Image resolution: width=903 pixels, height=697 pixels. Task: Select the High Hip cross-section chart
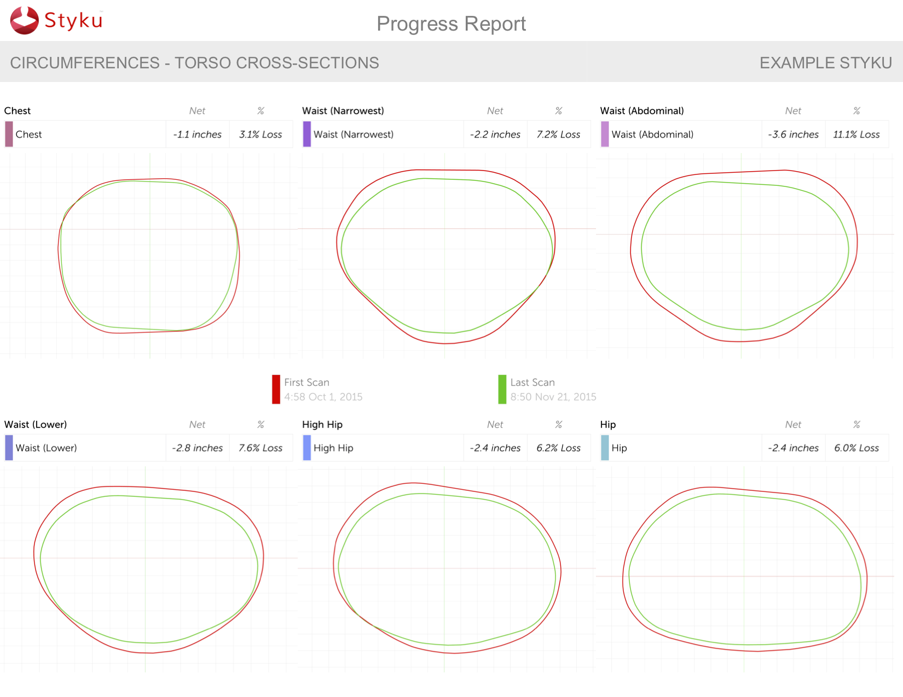[x=447, y=569]
